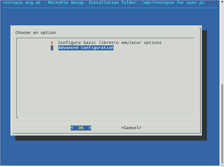Select the Advanced Configuration entry
Viewport: 224px width, 167px height.
86,48
